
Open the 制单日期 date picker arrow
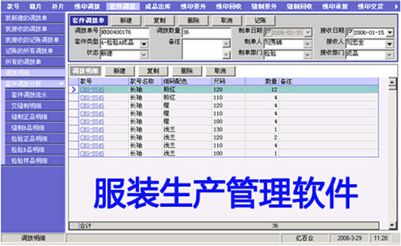pyautogui.click(x=308, y=33)
